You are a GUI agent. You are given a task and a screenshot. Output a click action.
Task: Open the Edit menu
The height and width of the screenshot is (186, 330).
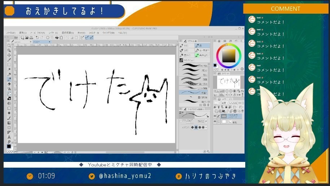[23, 33]
